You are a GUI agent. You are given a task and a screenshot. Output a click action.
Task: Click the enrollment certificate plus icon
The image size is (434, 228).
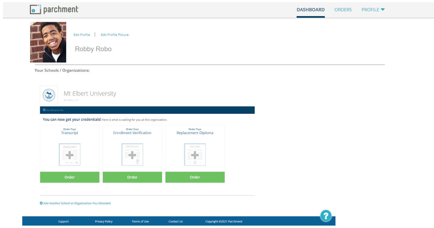click(x=132, y=155)
